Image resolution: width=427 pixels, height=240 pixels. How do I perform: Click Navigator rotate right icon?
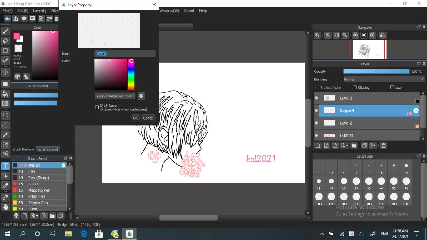372,35
